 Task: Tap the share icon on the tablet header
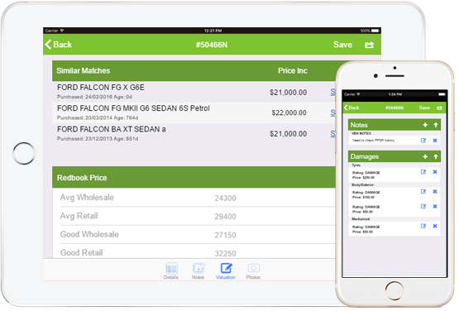click(369, 45)
